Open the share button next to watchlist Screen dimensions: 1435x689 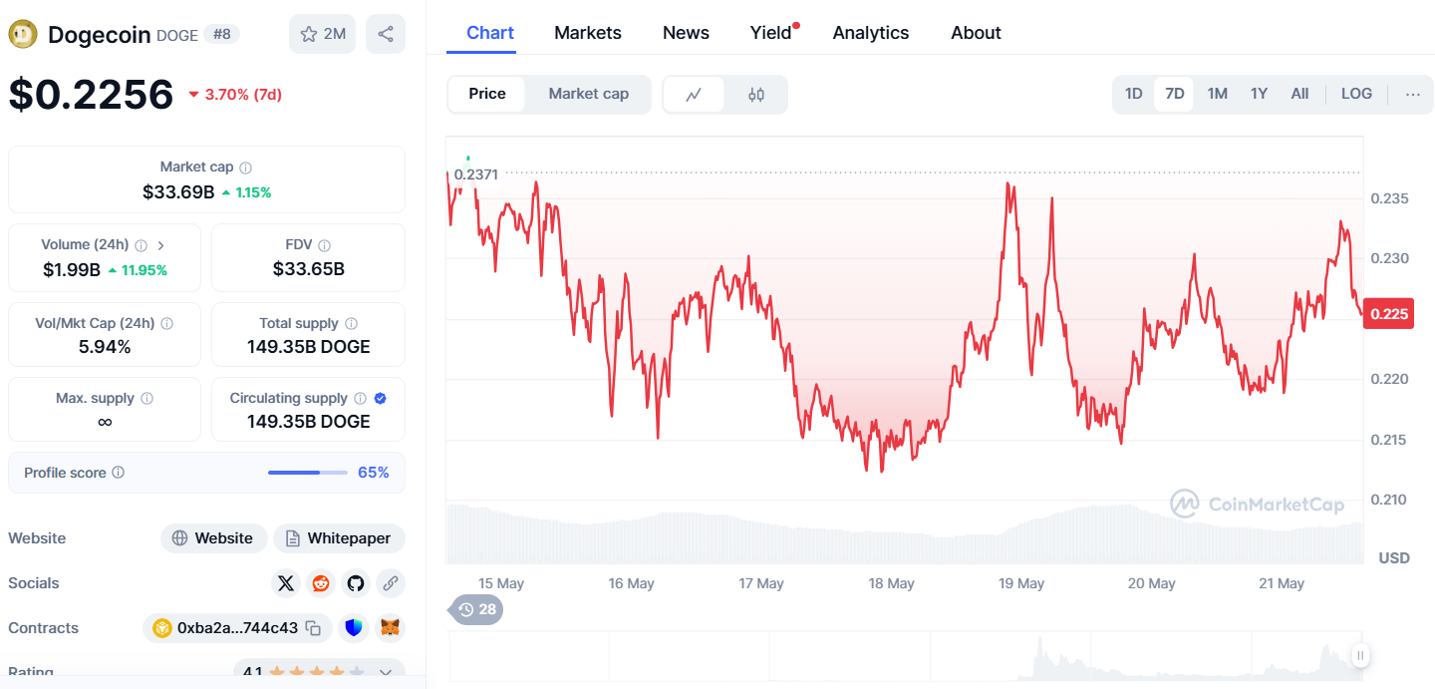(x=385, y=34)
